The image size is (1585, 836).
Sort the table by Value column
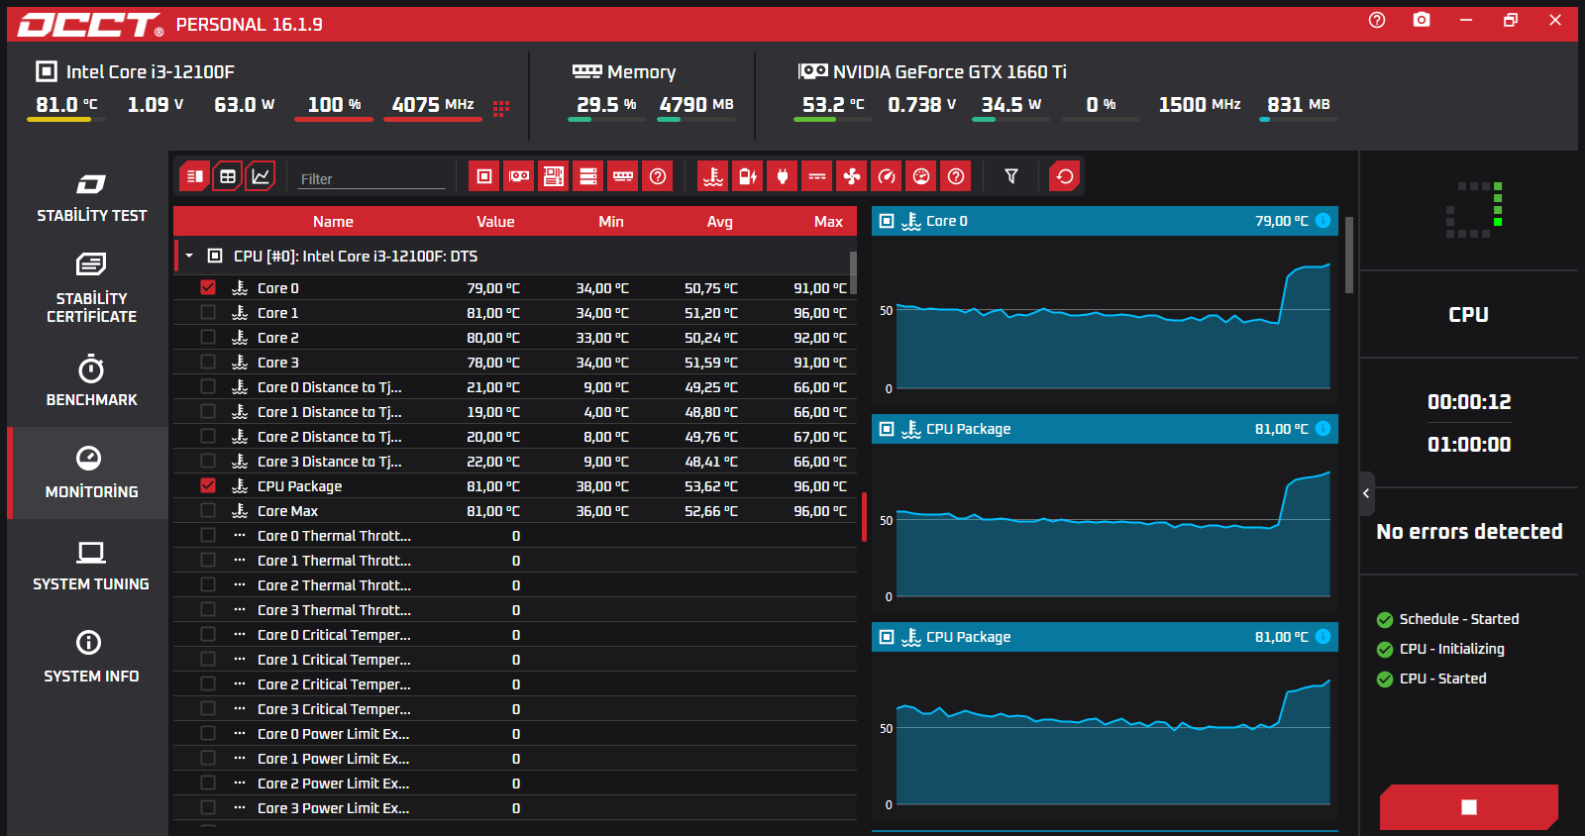coord(495,222)
